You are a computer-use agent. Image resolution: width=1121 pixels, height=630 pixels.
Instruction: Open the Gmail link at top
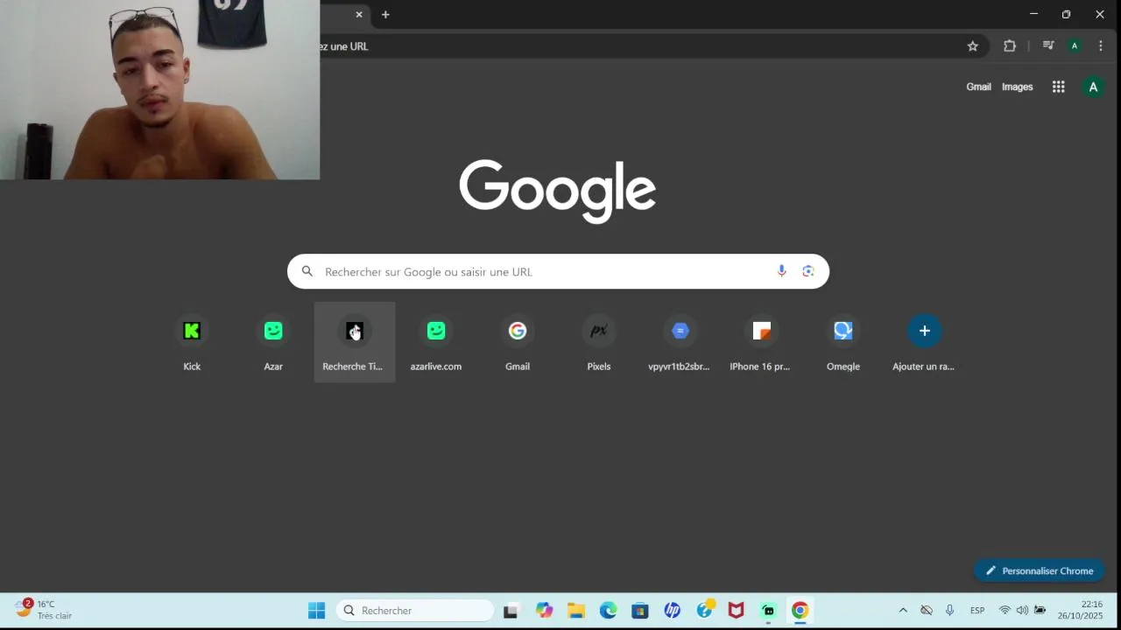pos(978,87)
